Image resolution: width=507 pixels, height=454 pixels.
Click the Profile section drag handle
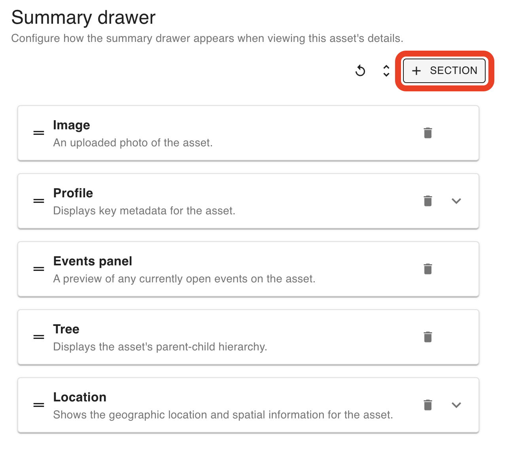coord(39,201)
